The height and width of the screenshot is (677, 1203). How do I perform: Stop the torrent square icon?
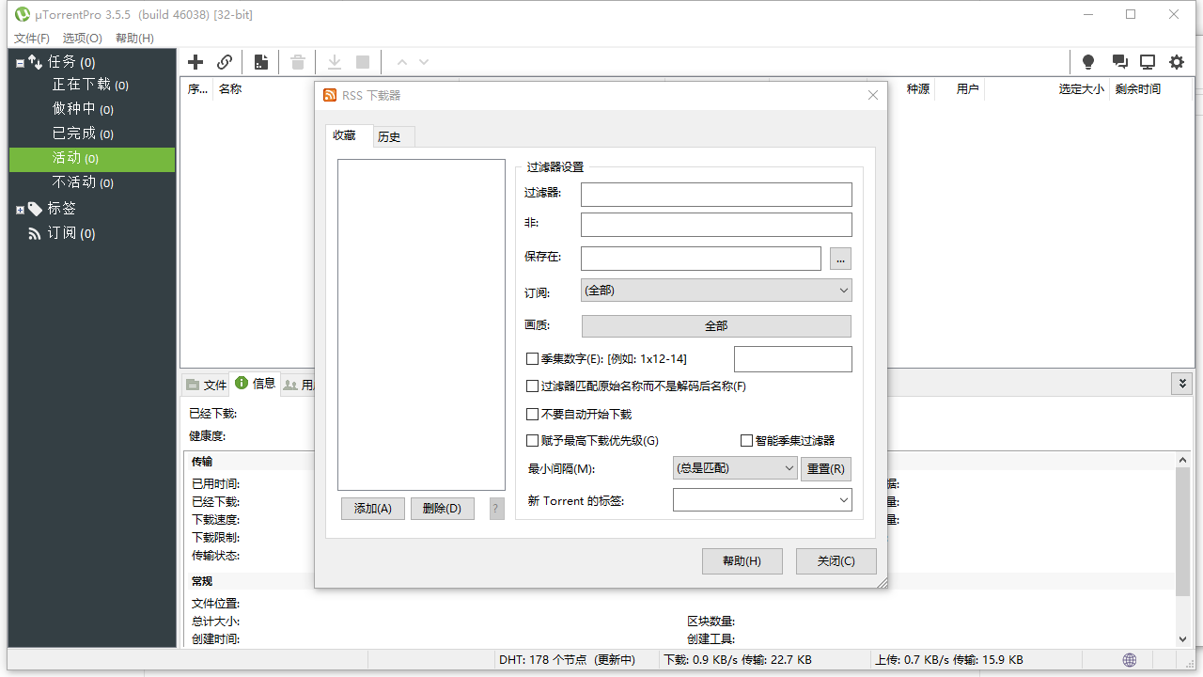pyautogui.click(x=363, y=62)
